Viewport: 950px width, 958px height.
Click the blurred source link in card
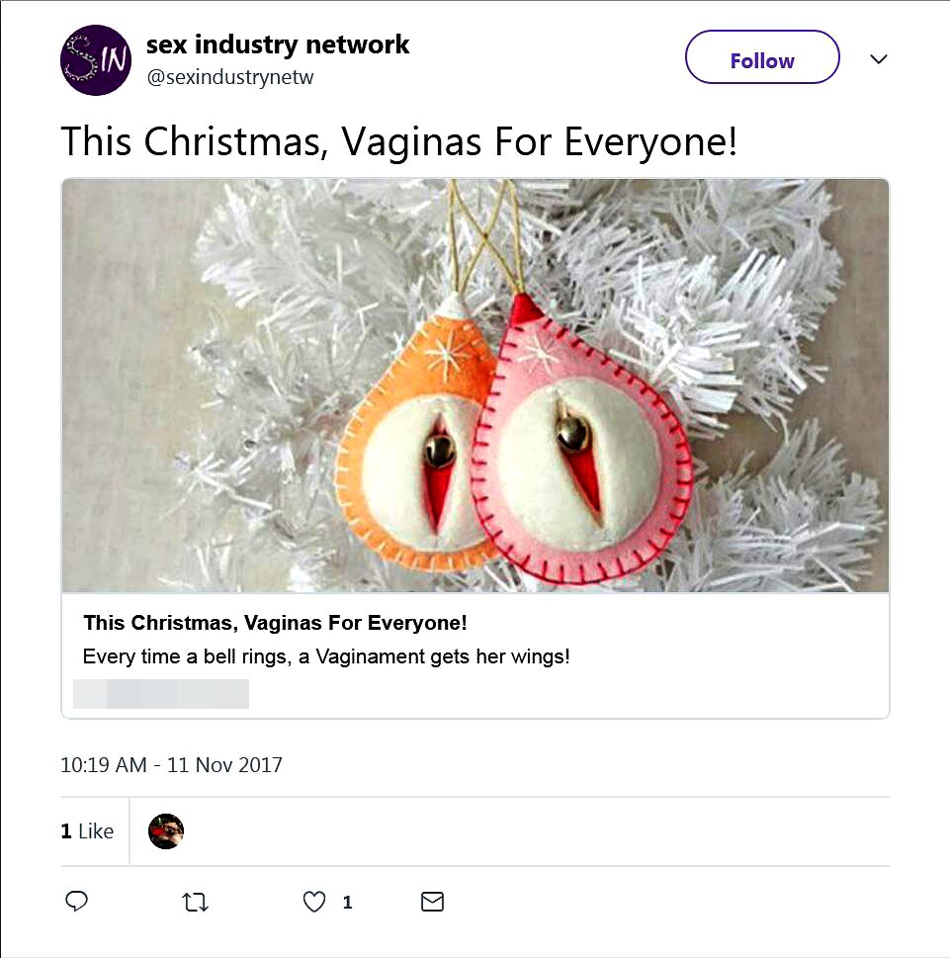pyautogui.click(x=162, y=693)
